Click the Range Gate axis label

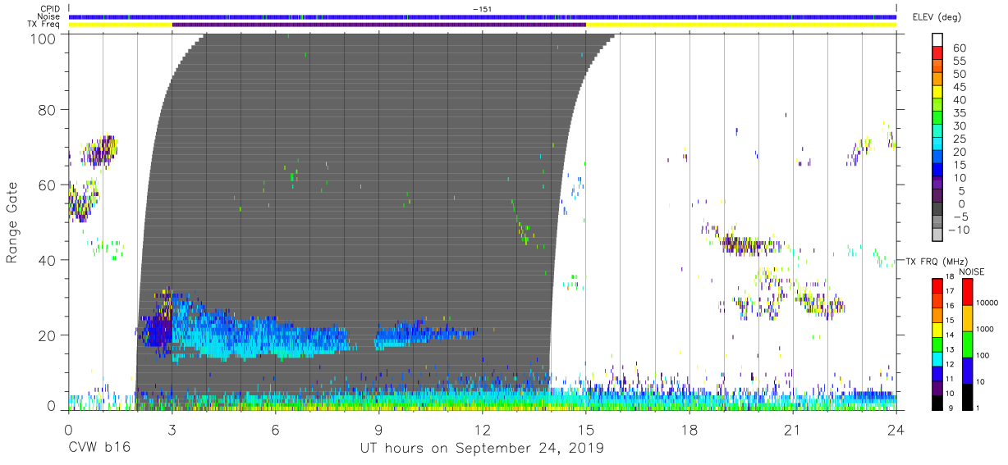tap(12, 222)
